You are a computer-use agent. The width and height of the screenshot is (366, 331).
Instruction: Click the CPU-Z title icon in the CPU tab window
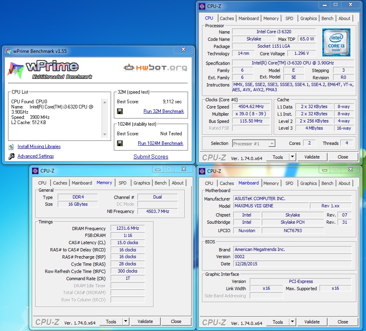pyautogui.click(x=202, y=6)
